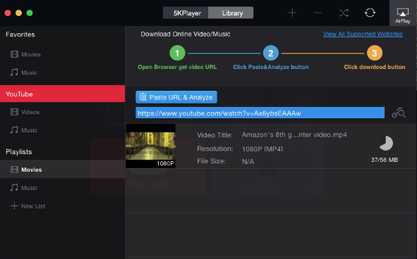
Task: Click the minus remove icon in toolbar
Action: click(x=318, y=13)
